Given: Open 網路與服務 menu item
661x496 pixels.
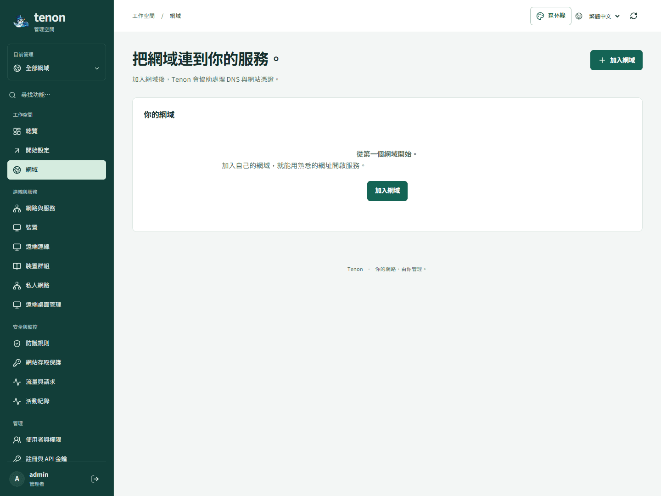Looking at the screenshot, I should click(x=56, y=209).
